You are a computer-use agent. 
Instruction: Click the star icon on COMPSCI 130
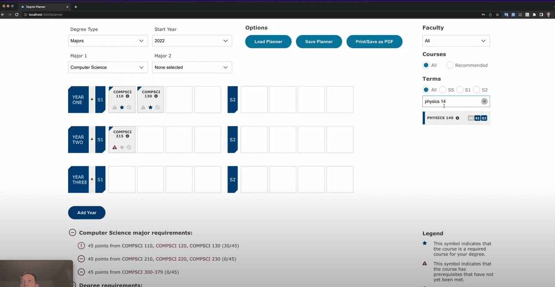pyautogui.click(x=151, y=107)
